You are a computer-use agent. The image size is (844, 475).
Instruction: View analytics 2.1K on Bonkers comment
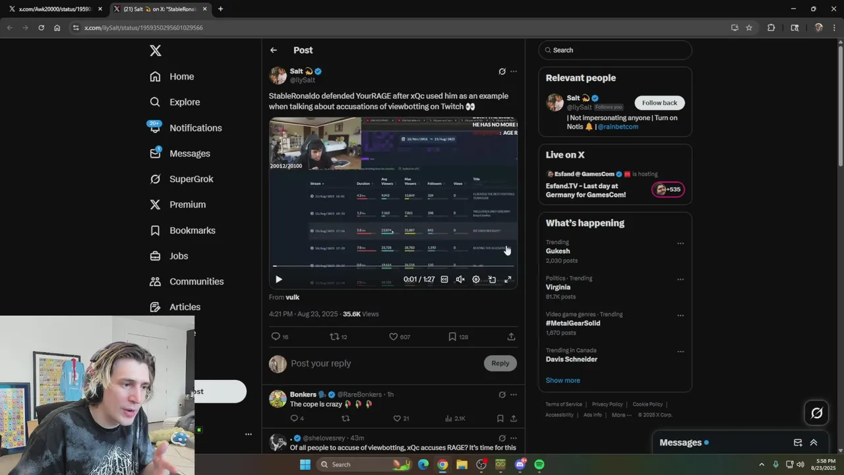tap(455, 418)
